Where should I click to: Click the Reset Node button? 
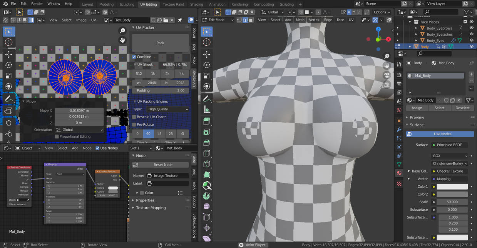point(161,165)
